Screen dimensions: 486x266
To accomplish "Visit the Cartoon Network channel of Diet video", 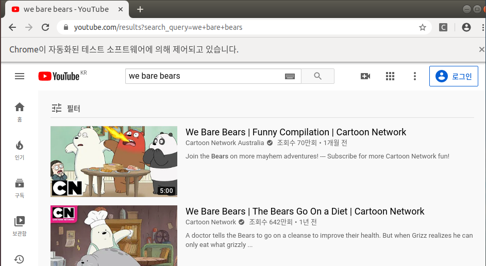I will [211, 222].
